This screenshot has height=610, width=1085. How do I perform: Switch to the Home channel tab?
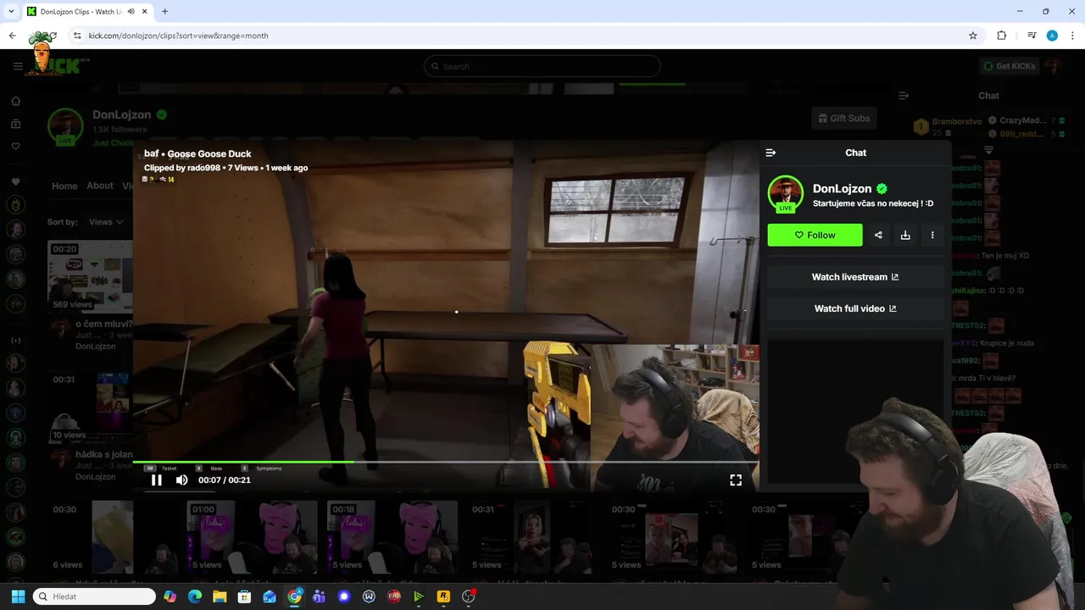(x=64, y=186)
